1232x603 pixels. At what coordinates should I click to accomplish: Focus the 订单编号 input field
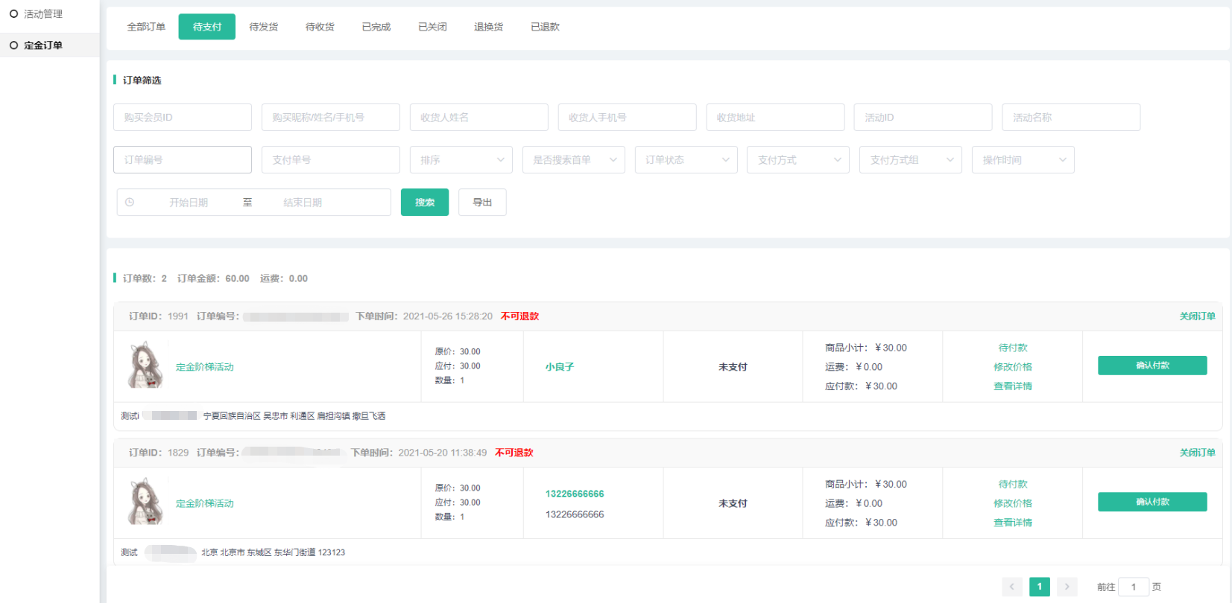(183, 160)
